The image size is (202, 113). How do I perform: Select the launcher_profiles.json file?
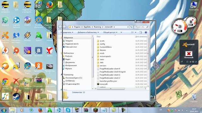(108, 81)
